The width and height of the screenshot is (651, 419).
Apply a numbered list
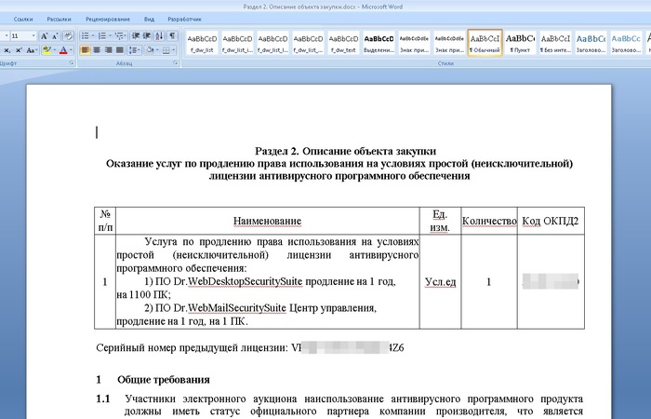pos(101,35)
